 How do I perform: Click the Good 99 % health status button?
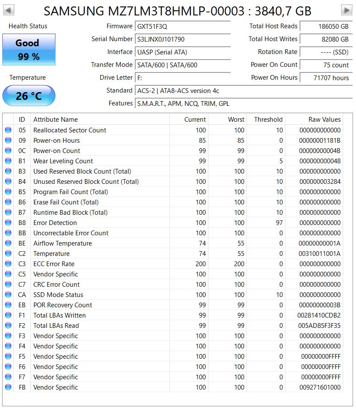coord(29,49)
